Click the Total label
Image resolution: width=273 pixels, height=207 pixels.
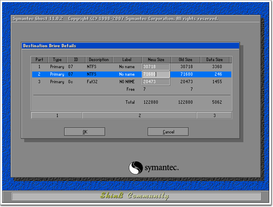point(130,102)
